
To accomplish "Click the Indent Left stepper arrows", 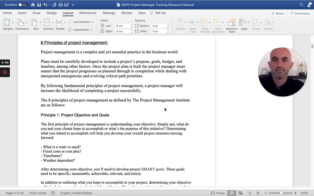I will (132, 26).
